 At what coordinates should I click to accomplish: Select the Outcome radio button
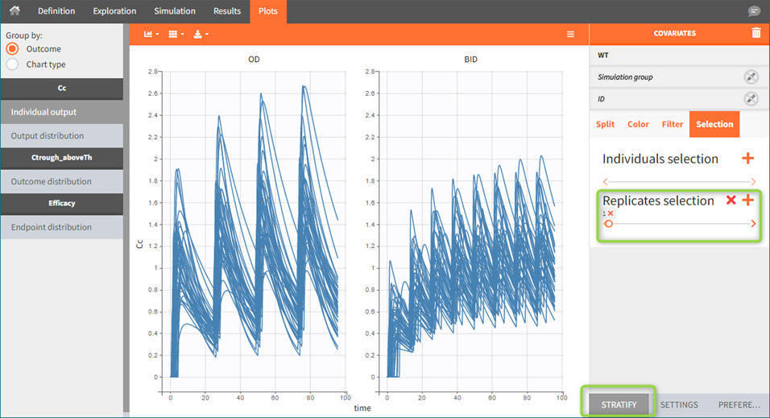(x=12, y=49)
